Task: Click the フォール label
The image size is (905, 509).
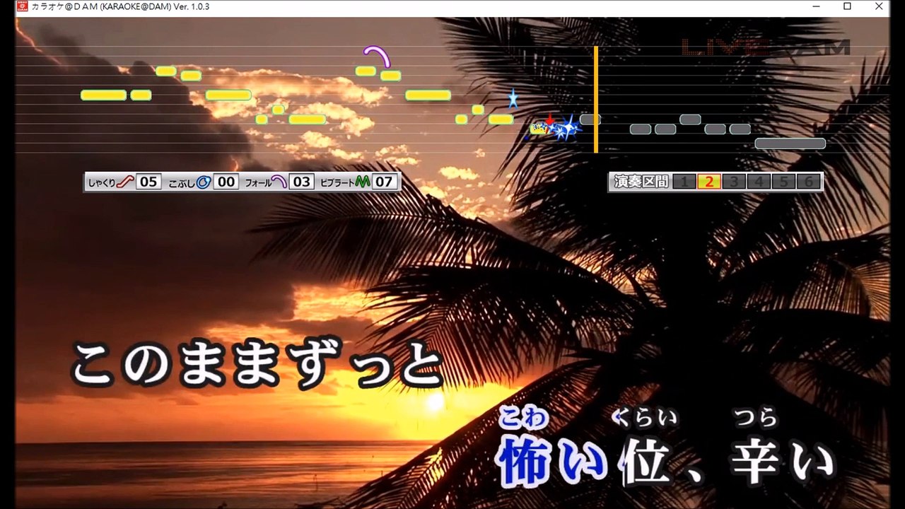Action: coord(258,182)
